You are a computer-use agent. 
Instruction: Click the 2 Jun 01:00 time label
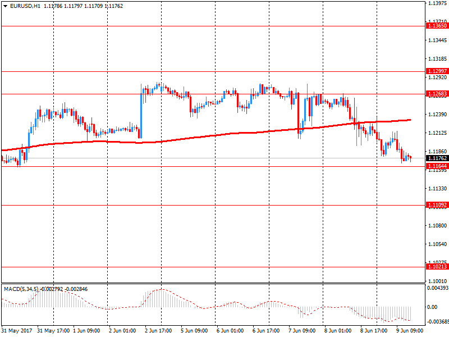122,331
